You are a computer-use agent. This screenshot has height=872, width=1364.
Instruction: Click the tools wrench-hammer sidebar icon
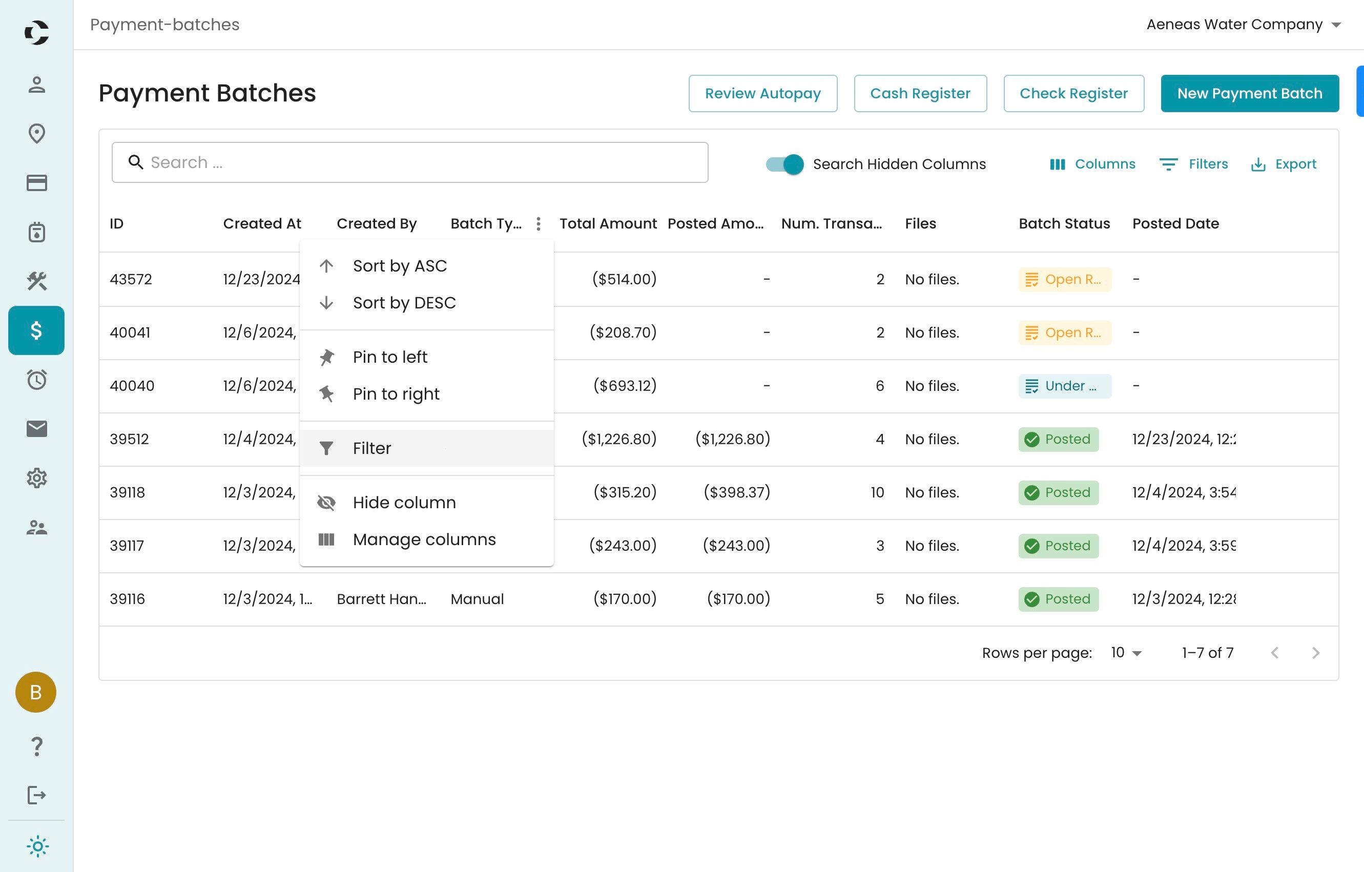(36, 281)
